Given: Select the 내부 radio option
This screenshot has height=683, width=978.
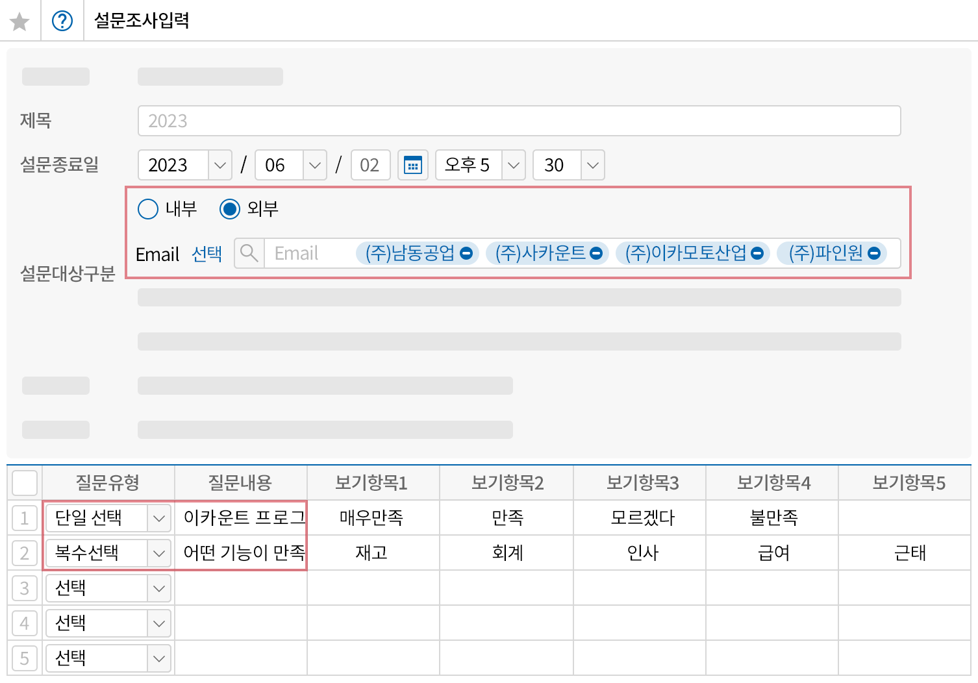Looking at the screenshot, I should 148,209.
